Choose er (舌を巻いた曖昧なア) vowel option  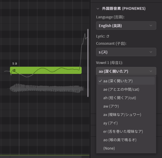pyautogui.click(x=126, y=131)
